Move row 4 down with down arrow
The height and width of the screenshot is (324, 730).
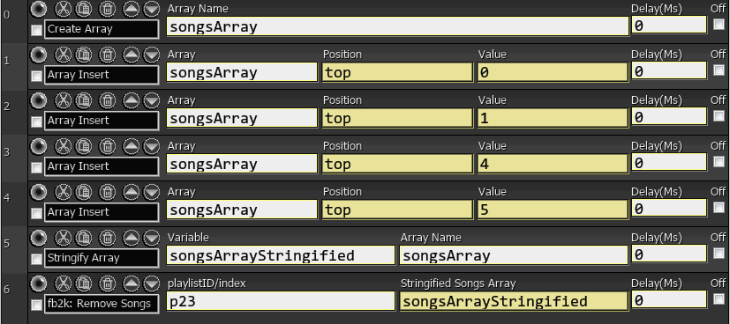(151, 192)
